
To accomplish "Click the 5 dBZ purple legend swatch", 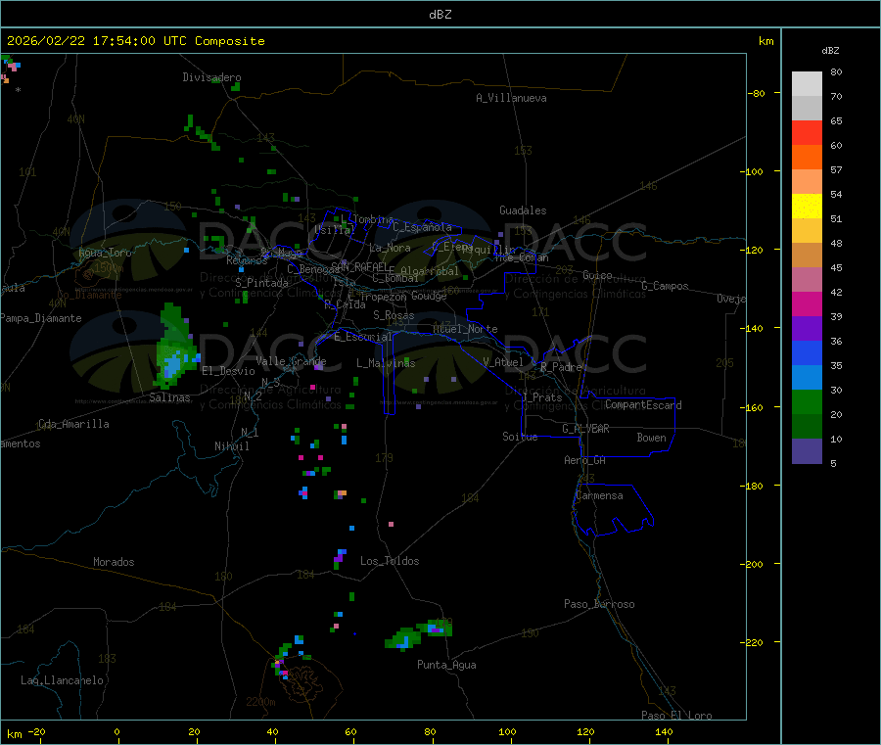I will 807,451.
